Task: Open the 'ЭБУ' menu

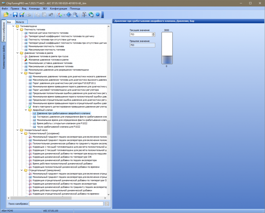Action: (45, 8)
